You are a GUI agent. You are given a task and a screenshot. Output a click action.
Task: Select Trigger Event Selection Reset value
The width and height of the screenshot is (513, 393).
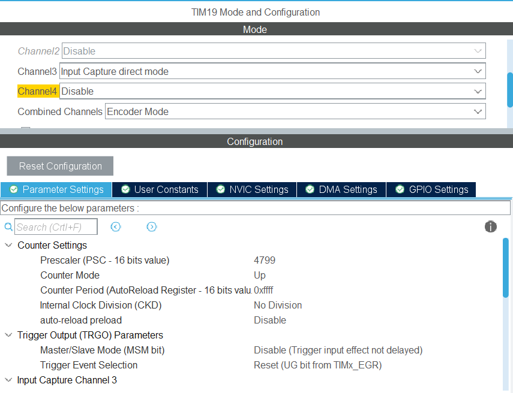coord(317,365)
